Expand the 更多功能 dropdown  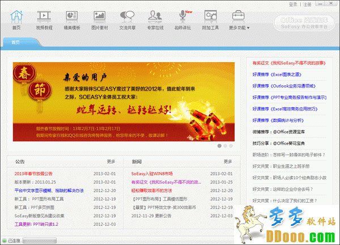239,28
